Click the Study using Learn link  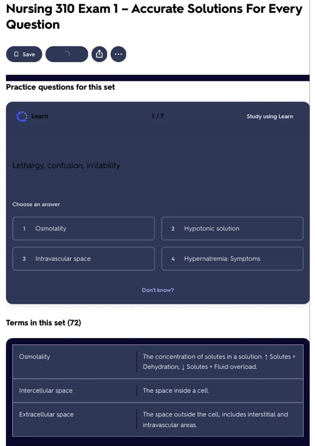pyautogui.click(x=270, y=116)
